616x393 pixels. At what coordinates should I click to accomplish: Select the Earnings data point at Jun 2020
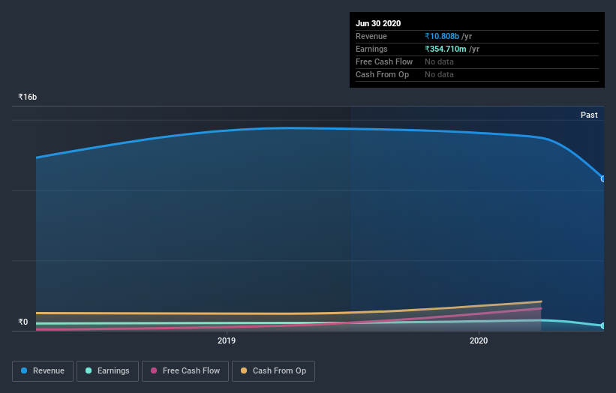[603, 325]
